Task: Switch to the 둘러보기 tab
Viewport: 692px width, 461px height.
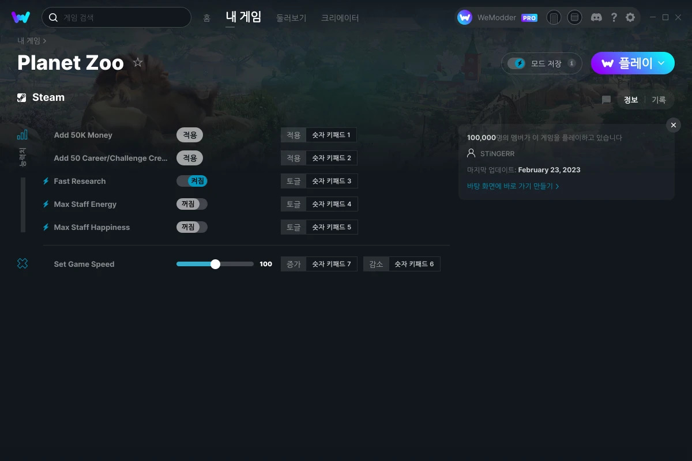Action: pyautogui.click(x=291, y=18)
